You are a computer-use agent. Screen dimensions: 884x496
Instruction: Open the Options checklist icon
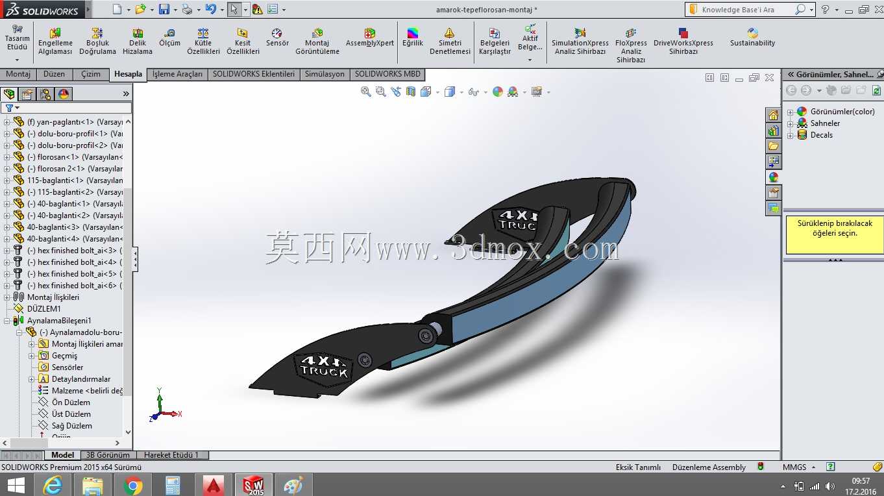[273, 10]
